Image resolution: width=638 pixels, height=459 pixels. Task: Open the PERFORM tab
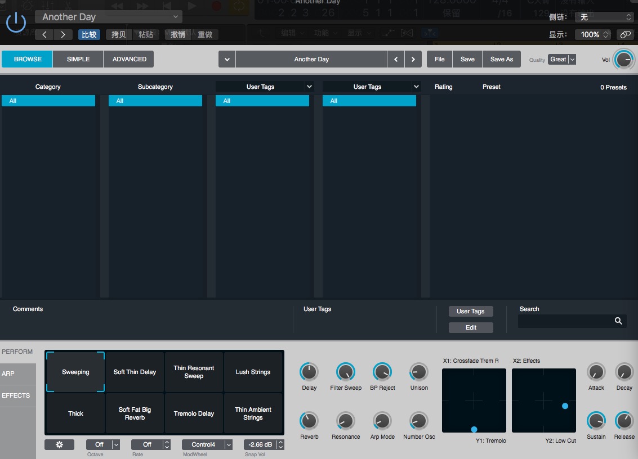17,352
